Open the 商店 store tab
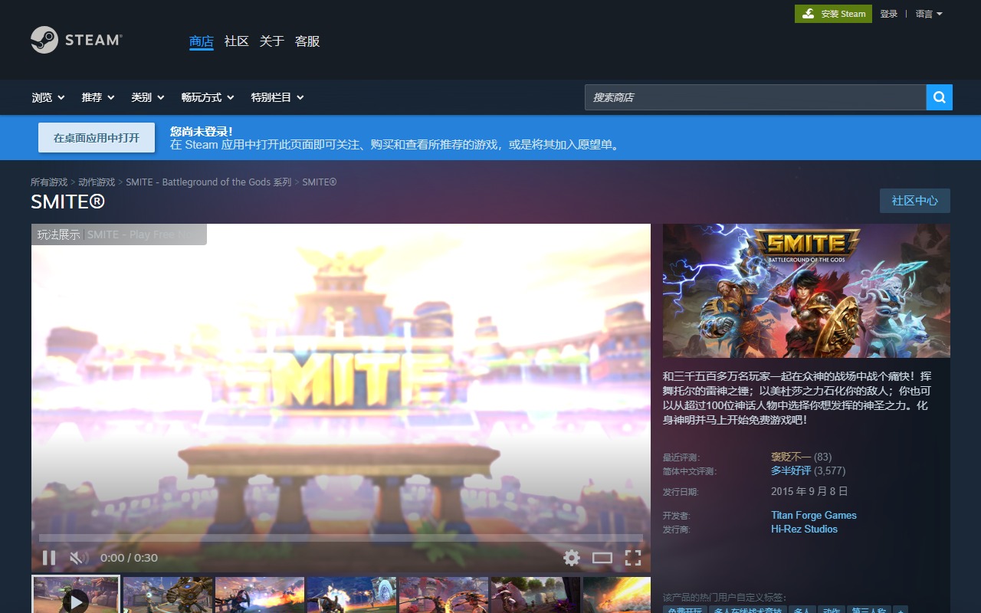Viewport: 981px width, 613px height. [x=202, y=41]
